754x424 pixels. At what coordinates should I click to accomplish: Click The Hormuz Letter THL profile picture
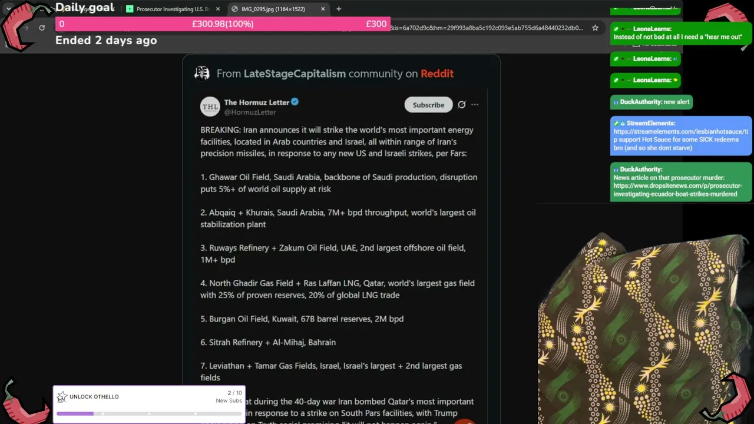coord(210,107)
